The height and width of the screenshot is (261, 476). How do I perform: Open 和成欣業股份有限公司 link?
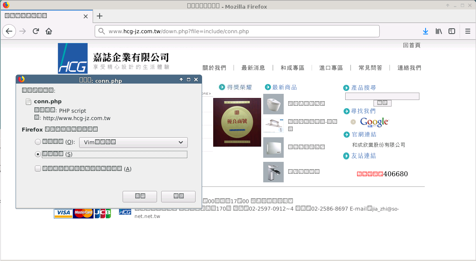tap(378, 145)
